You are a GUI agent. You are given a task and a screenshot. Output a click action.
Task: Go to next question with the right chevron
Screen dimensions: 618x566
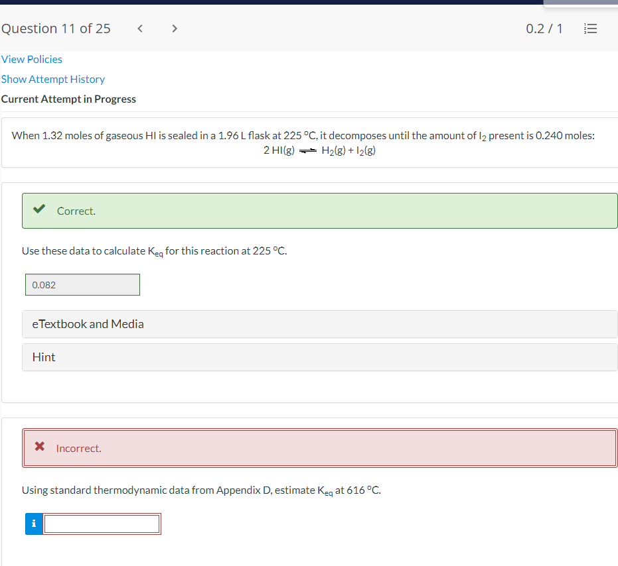coord(174,28)
